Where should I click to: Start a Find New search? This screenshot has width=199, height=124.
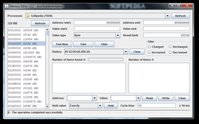[x=62, y=44]
